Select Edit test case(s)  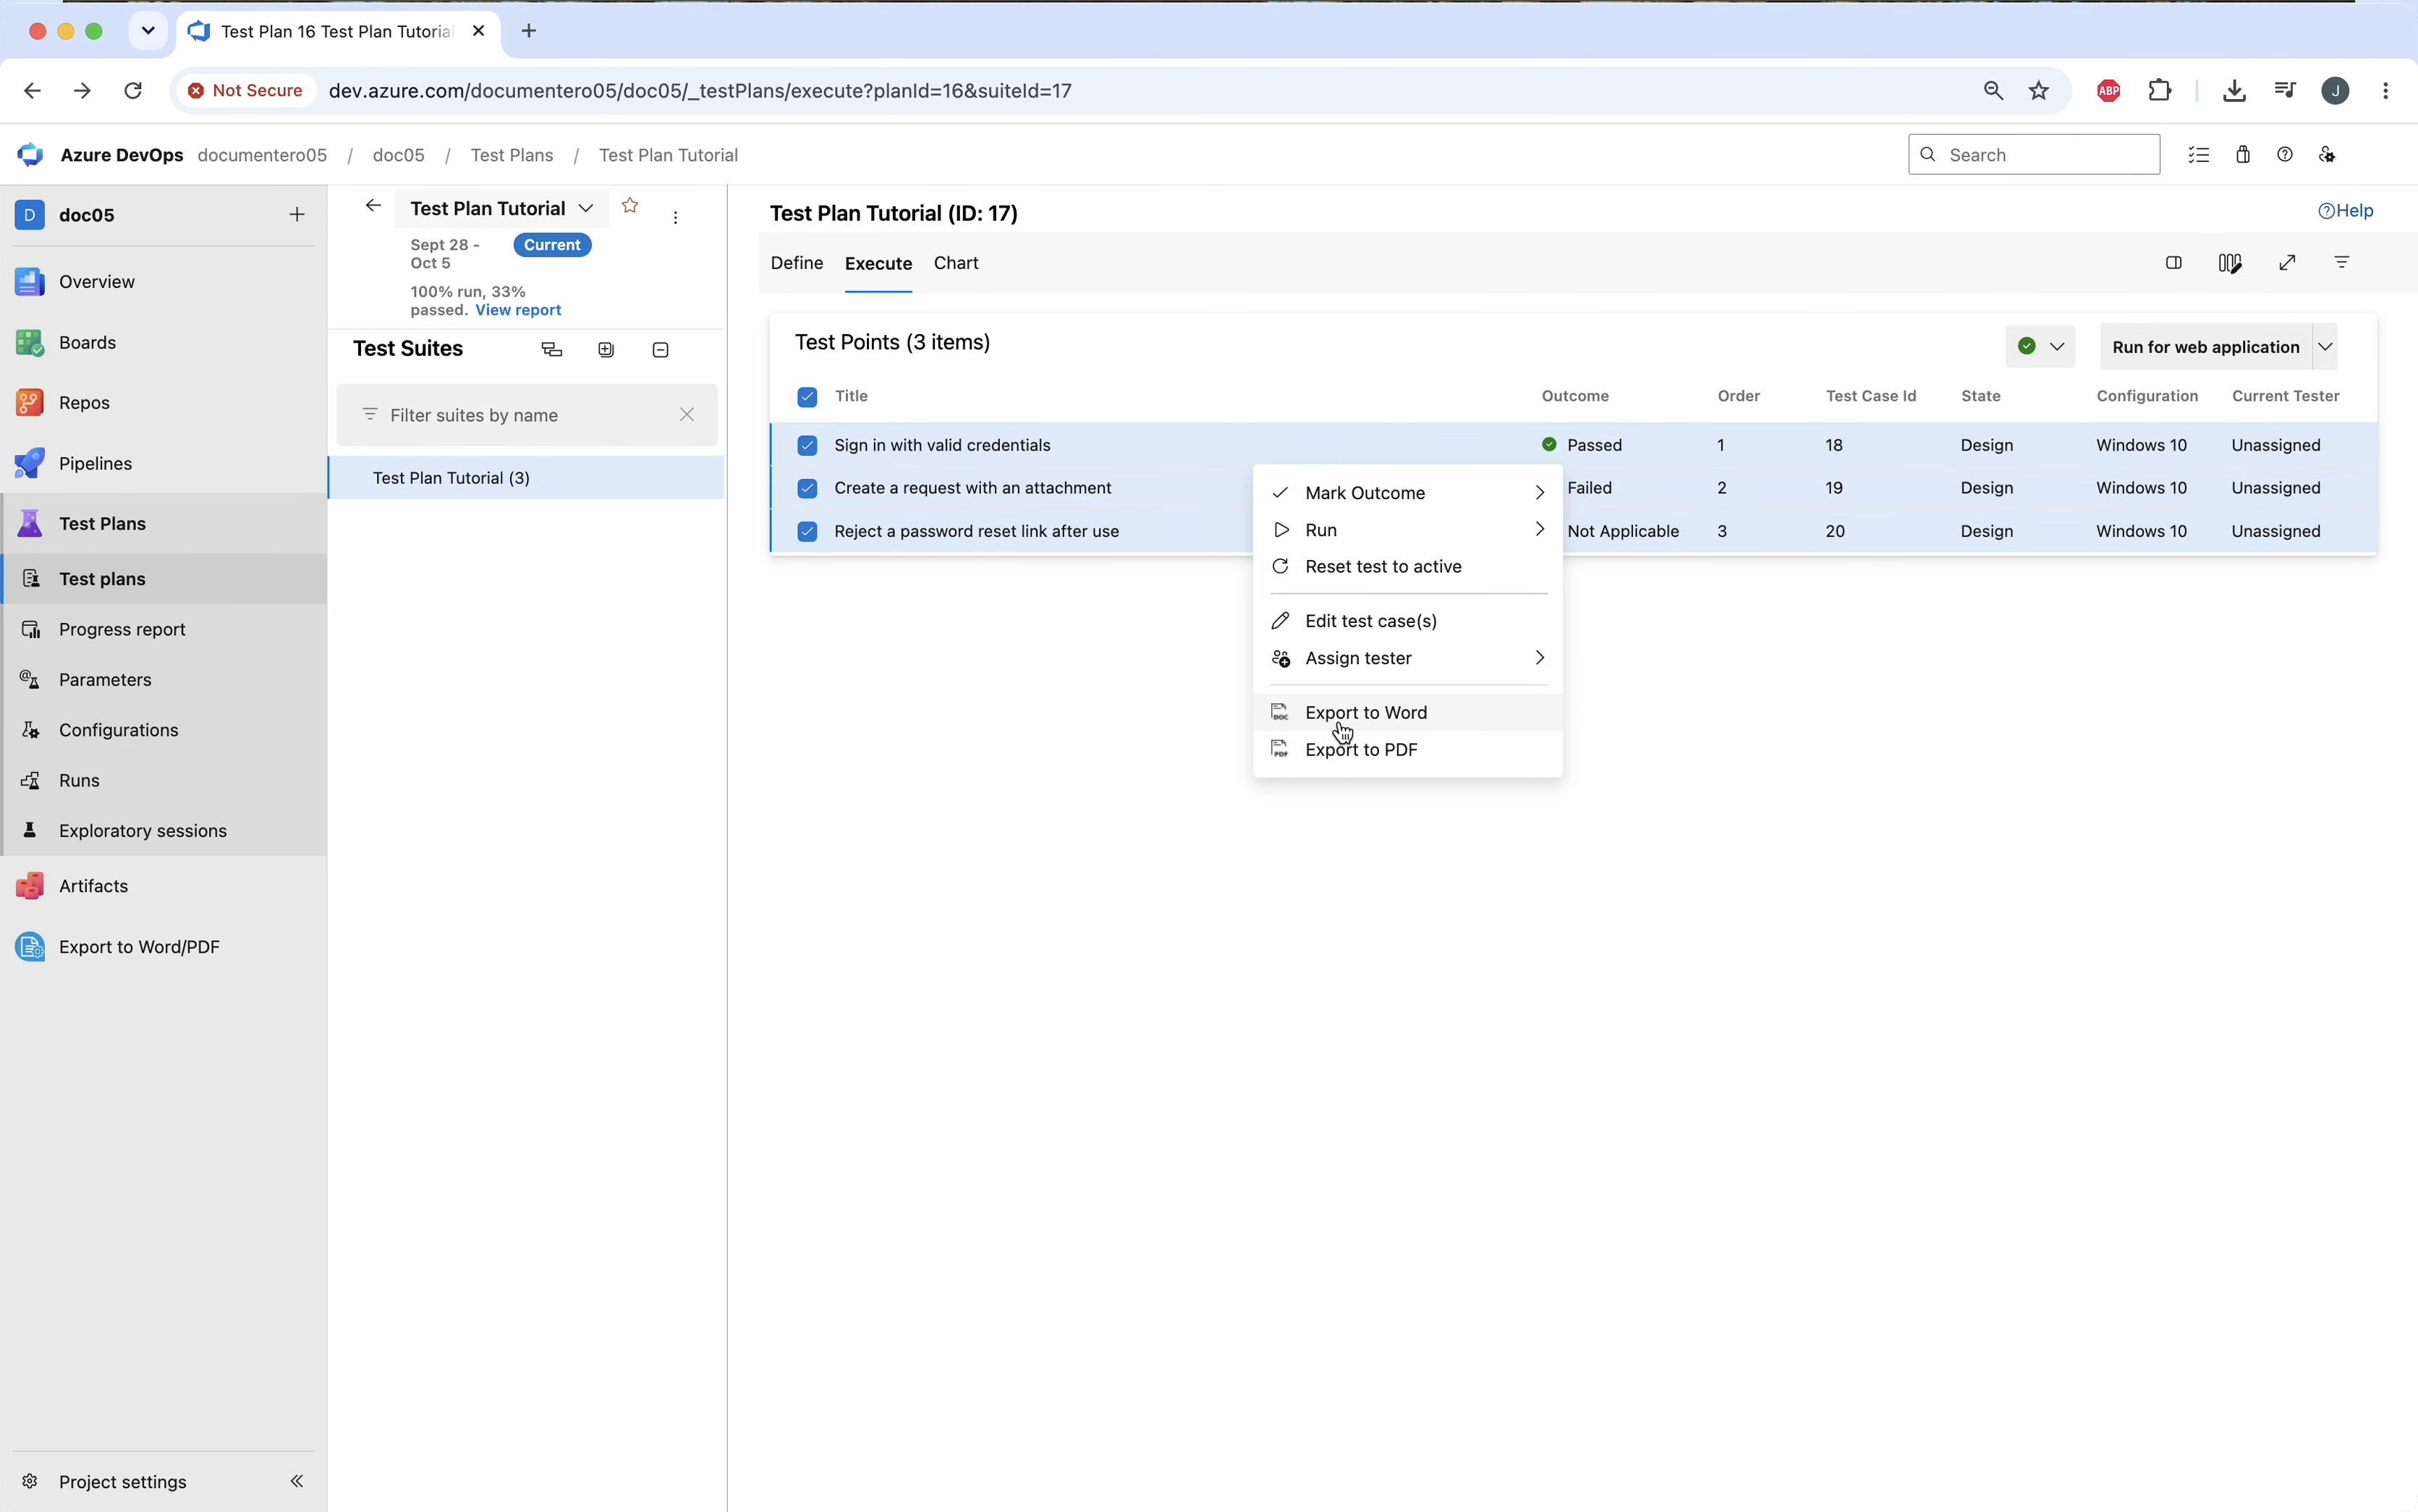tap(1408, 621)
